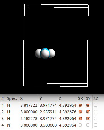Select the species cell N in row 4
This screenshot has width=104, height=130.
point(9,125)
